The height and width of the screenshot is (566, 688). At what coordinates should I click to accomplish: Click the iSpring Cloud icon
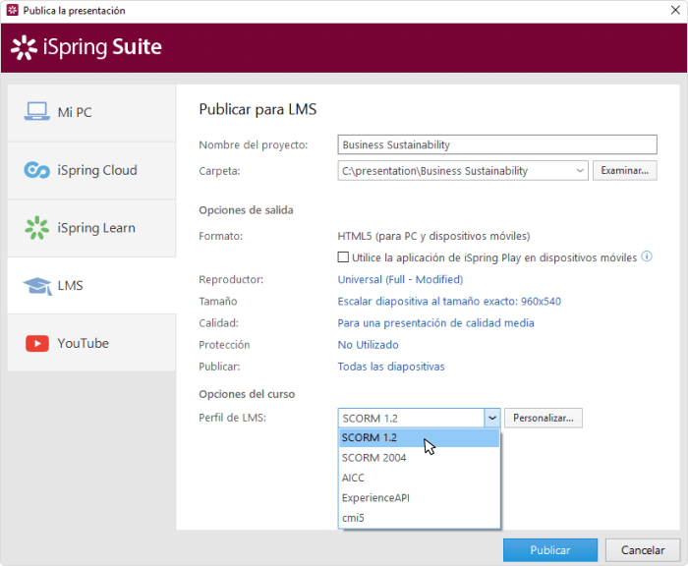(x=37, y=170)
